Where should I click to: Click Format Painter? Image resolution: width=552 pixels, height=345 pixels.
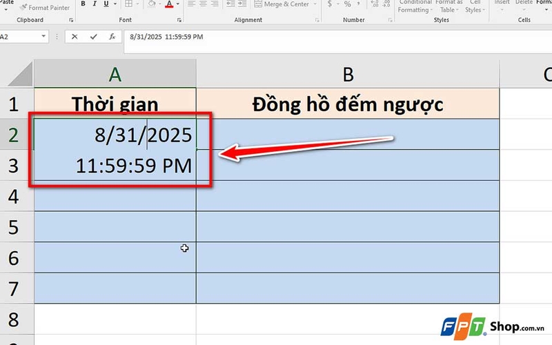point(45,7)
